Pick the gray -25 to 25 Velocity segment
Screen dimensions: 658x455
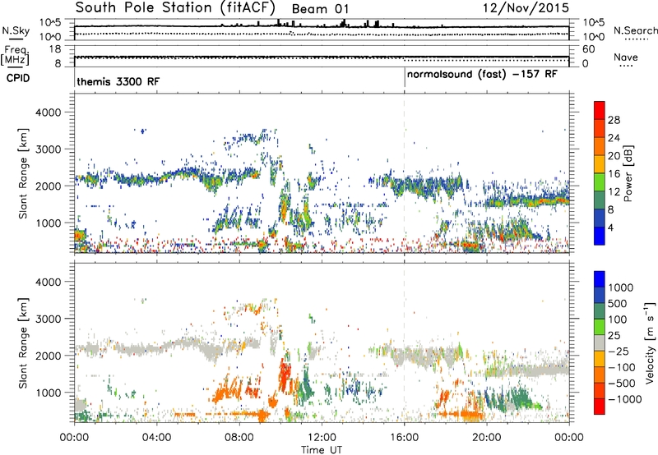pyautogui.click(x=600, y=343)
